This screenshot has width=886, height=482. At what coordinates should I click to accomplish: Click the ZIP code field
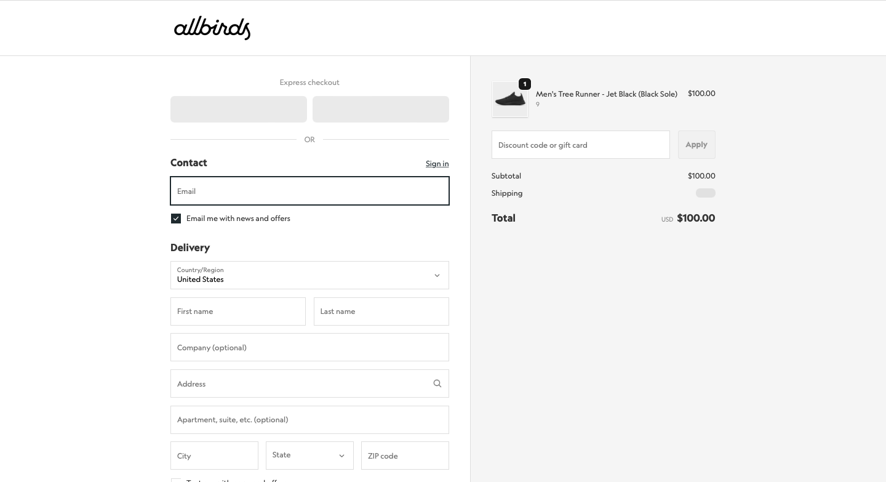[405, 456]
